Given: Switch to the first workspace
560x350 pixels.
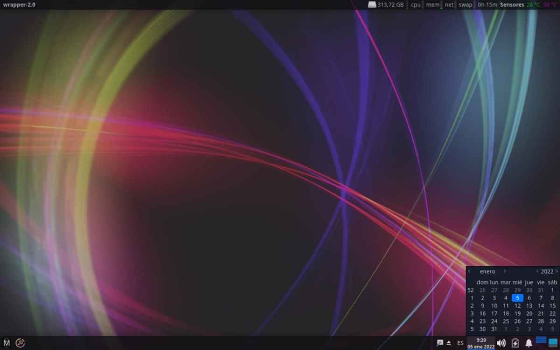Looking at the screenshot, I should pyautogui.click(x=541, y=340).
